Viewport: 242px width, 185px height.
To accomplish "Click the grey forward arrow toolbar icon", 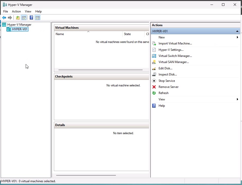I will (x=10, y=18).
